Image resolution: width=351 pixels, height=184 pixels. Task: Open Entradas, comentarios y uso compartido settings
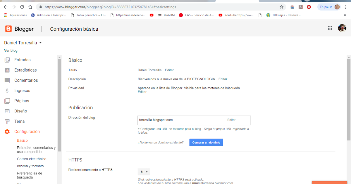[x=36, y=150]
